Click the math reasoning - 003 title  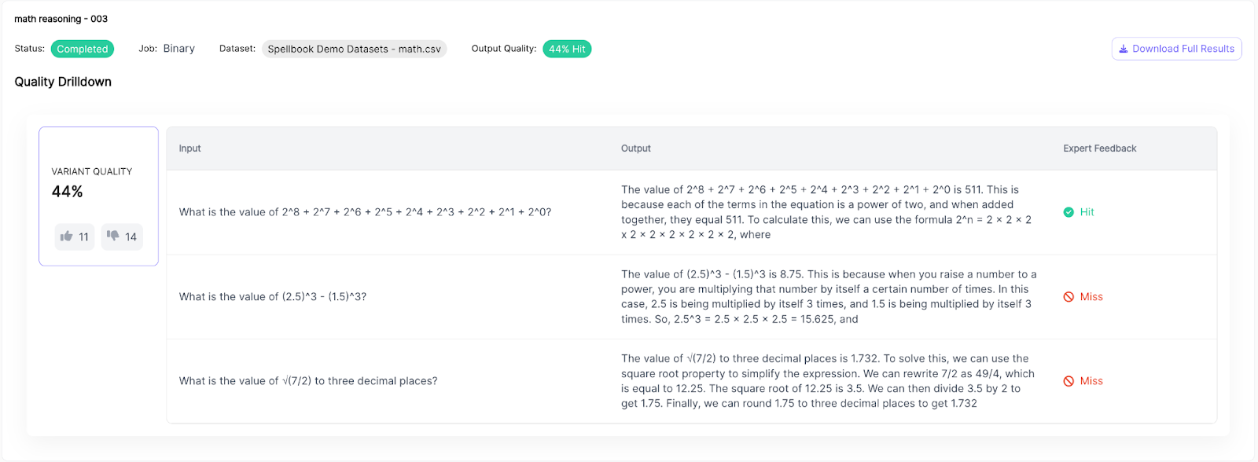point(61,19)
